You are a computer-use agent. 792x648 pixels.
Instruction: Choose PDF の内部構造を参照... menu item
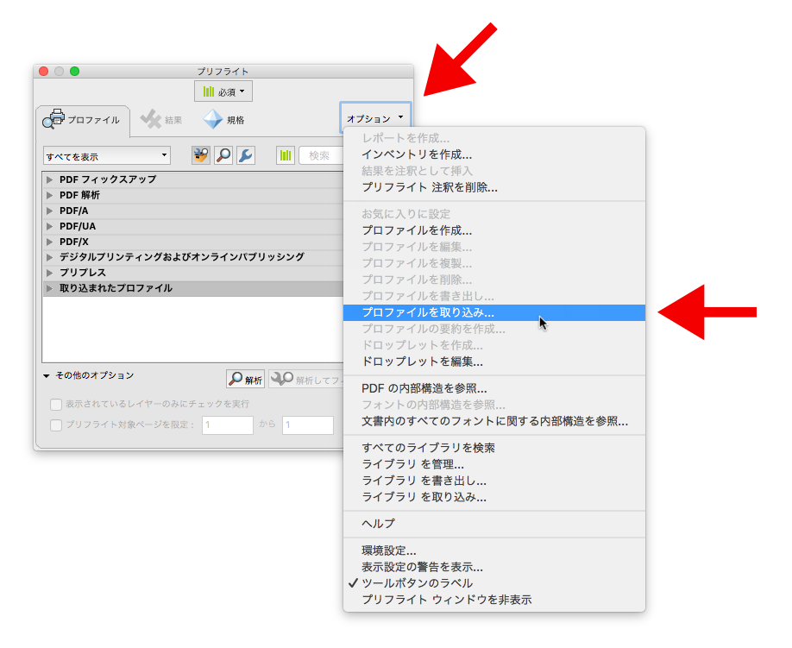click(x=494, y=388)
